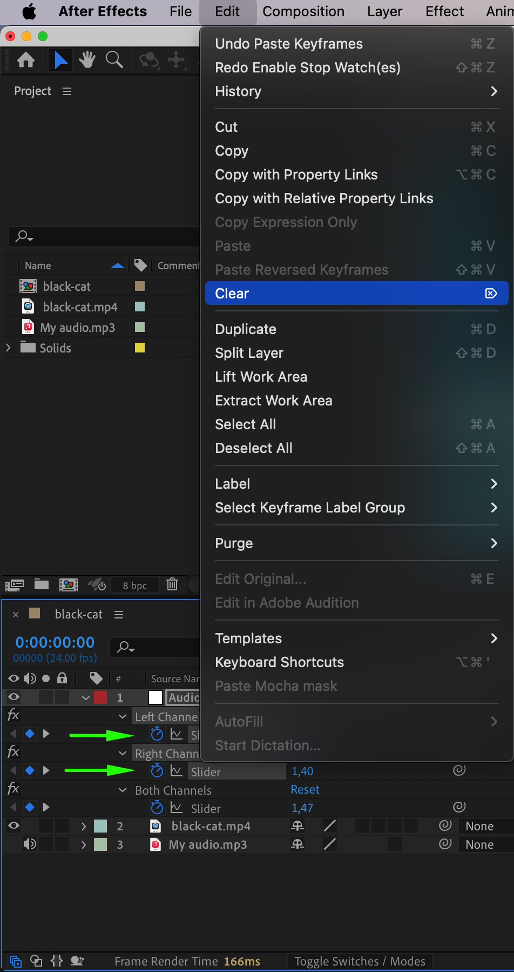The height and width of the screenshot is (972, 514).
Task: Select the Orbit camera tool
Action: (x=149, y=60)
